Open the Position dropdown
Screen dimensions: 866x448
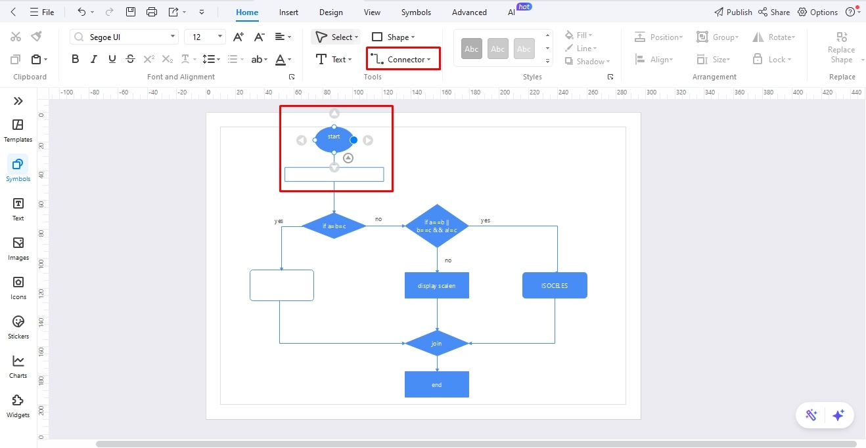pos(658,37)
